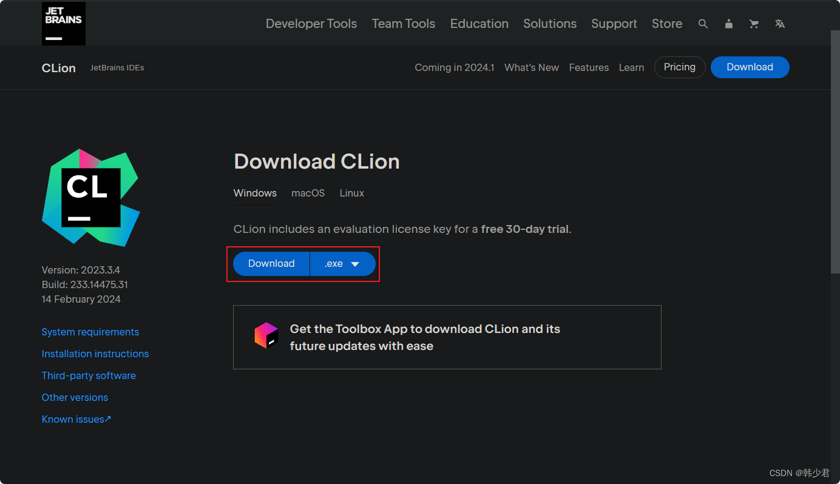Click the Download CLion heading
The height and width of the screenshot is (484, 840).
(317, 161)
